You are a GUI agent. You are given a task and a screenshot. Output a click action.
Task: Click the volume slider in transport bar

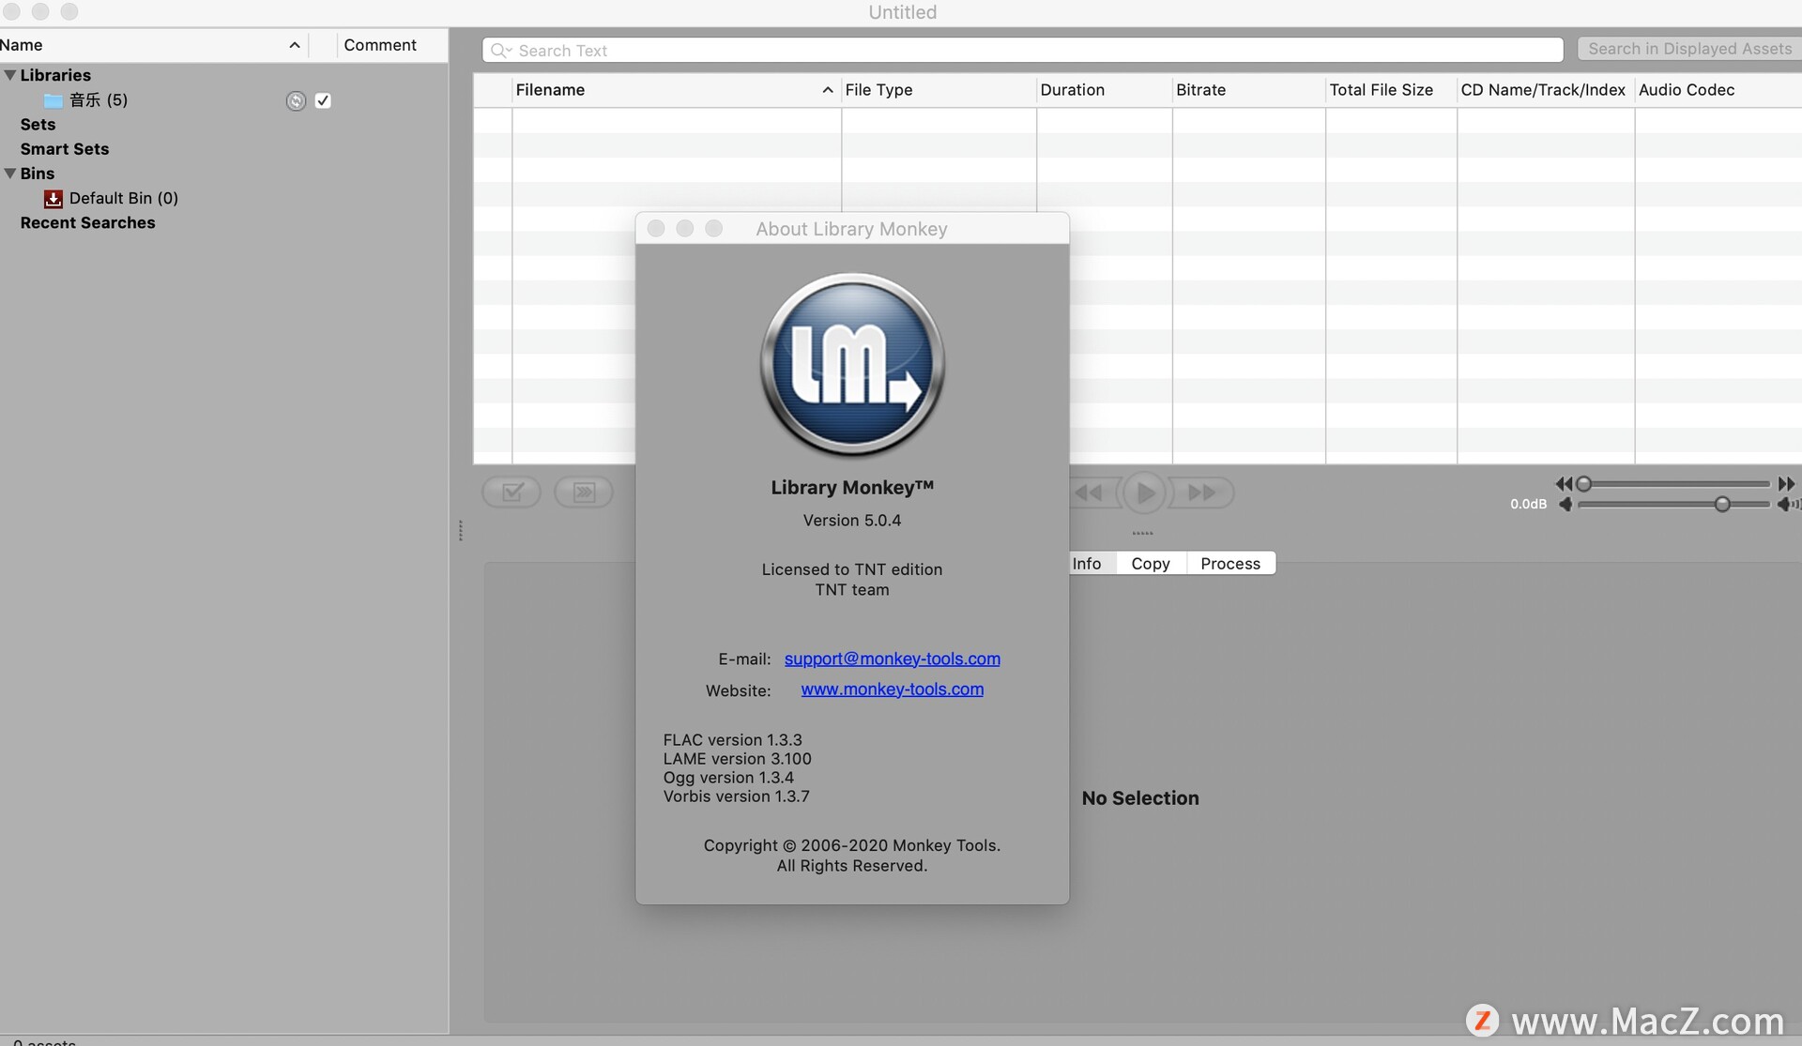pyautogui.click(x=1722, y=503)
